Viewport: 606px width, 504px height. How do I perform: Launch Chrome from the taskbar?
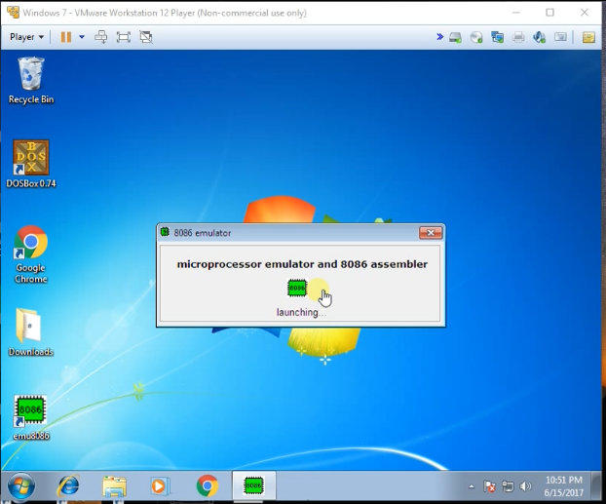pos(208,485)
